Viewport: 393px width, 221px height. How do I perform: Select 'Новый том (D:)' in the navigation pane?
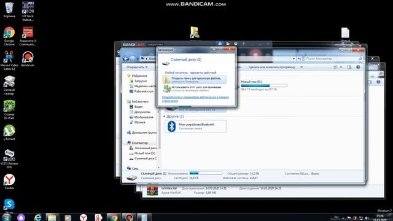[142, 153]
